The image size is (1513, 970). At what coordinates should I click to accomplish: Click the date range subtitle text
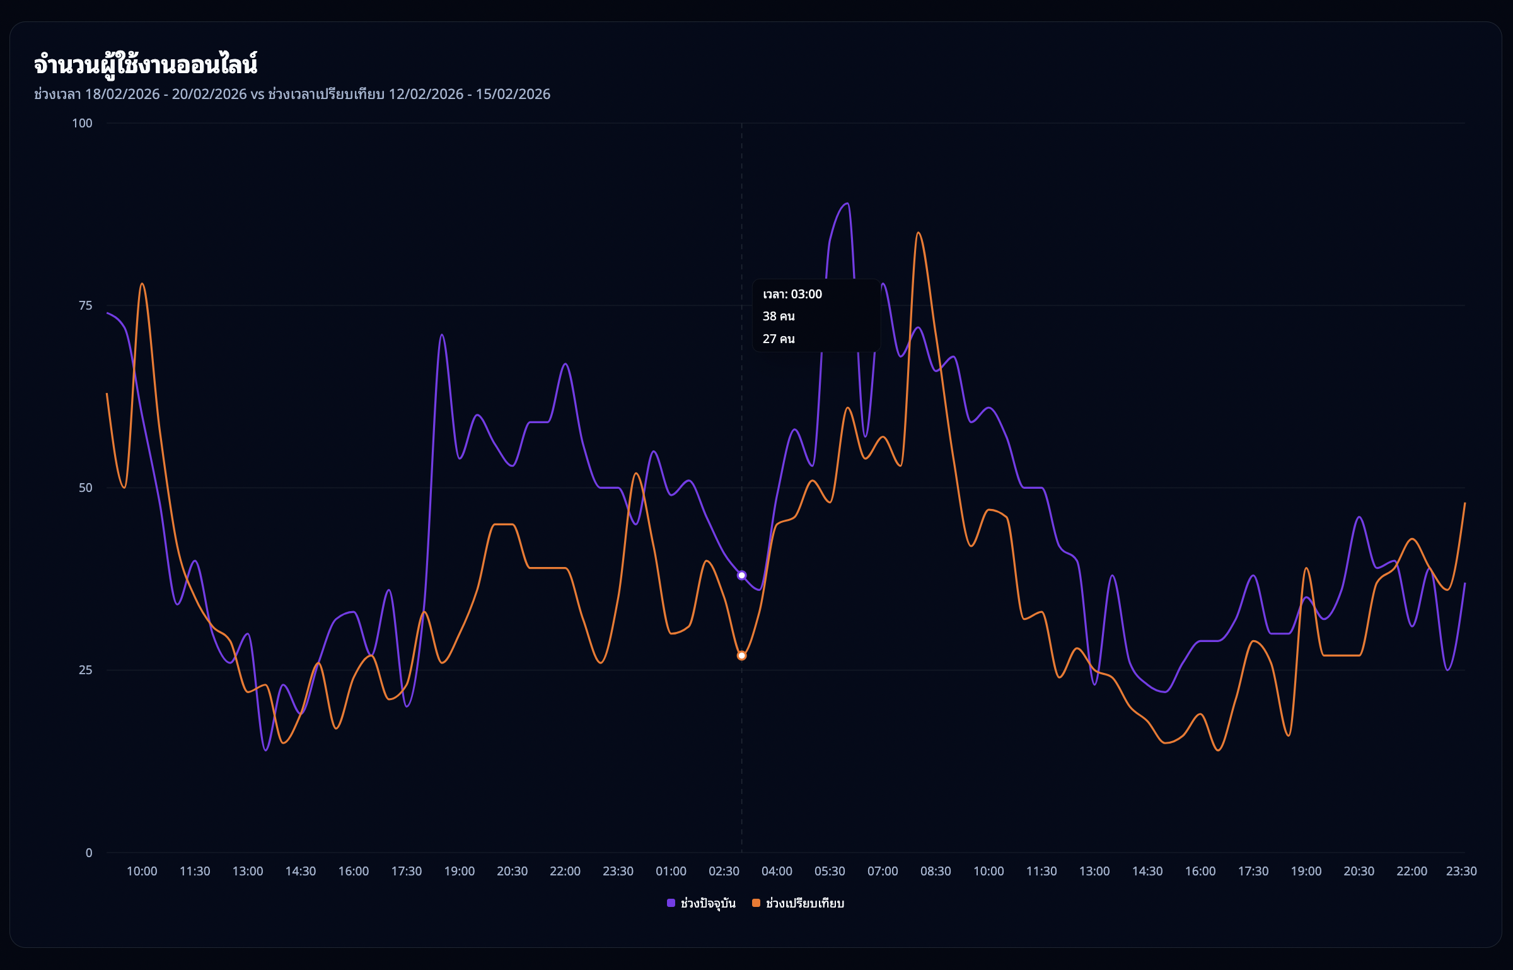(292, 94)
